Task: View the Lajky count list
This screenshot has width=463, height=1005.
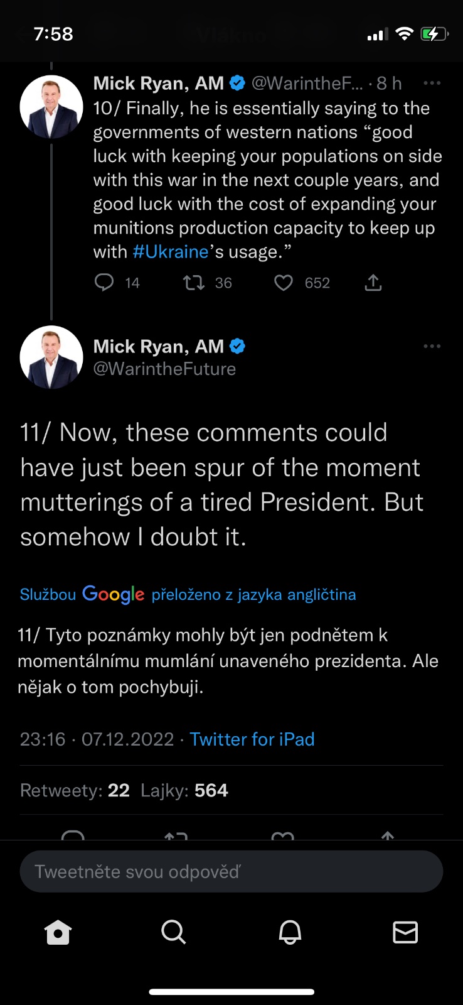Action: point(184,790)
